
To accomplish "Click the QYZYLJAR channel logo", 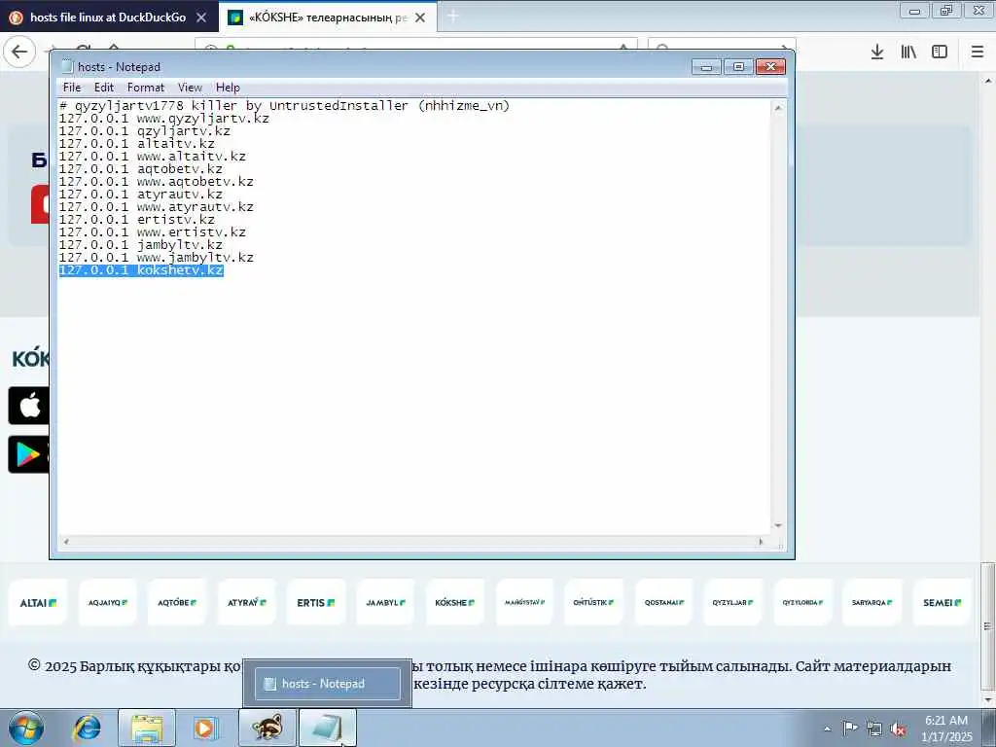I will click(x=733, y=602).
